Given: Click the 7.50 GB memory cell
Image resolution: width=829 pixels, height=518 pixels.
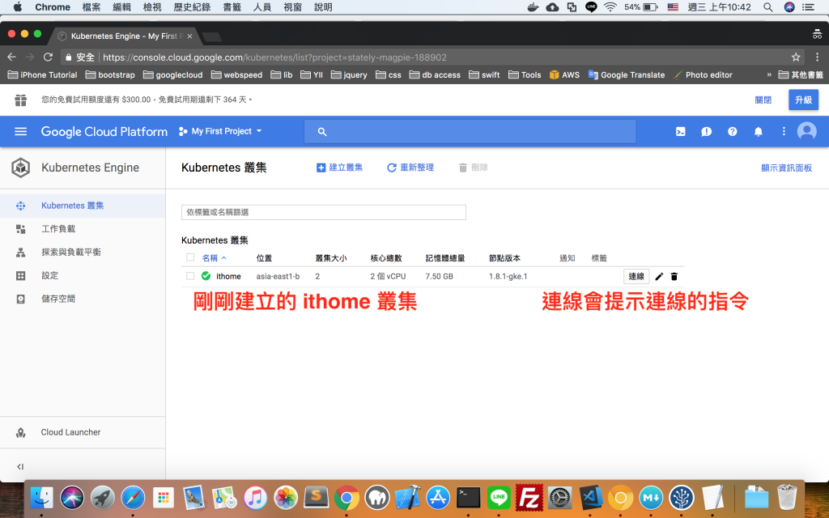Looking at the screenshot, I should click(x=439, y=276).
